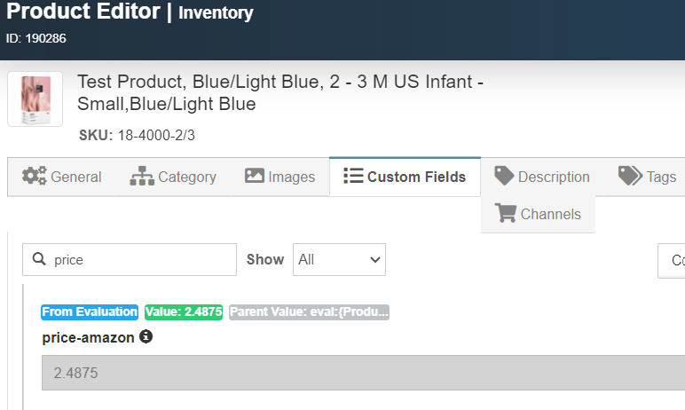This screenshot has width=685, height=410.
Task: Click the picture icon on Images tab
Action: (255, 176)
